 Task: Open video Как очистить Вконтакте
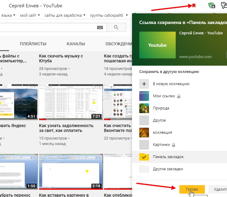click(118, 128)
